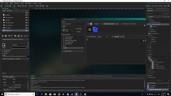Click the delete layer icon
The height and width of the screenshot is (96, 171).
tap(22, 36)
